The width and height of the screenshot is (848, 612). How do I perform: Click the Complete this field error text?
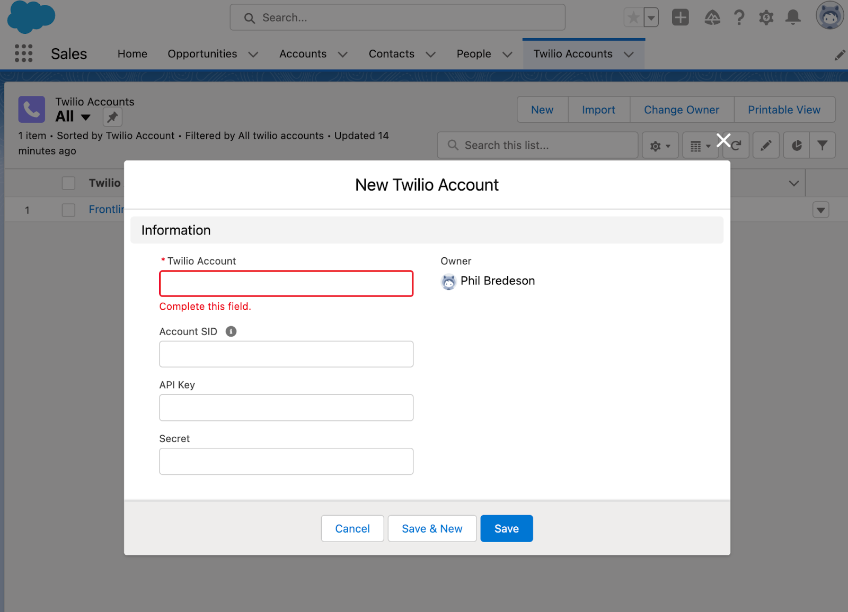point(205,307)
